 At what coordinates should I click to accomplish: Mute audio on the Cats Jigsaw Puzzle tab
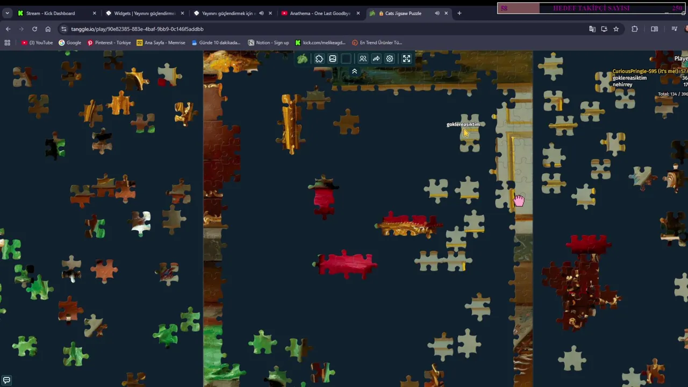pyautogui.click(x=437, y=13)
